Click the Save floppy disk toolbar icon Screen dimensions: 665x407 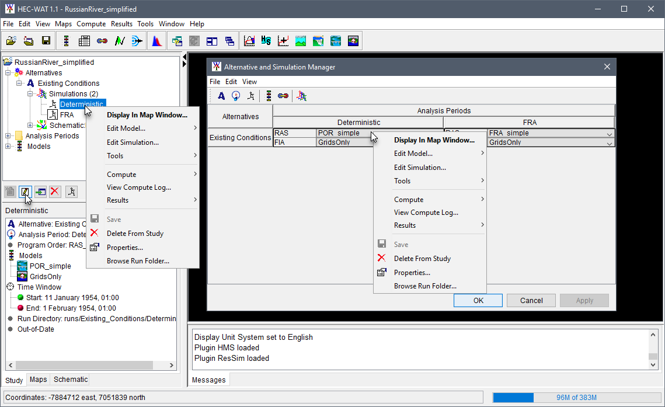(46, 41)
